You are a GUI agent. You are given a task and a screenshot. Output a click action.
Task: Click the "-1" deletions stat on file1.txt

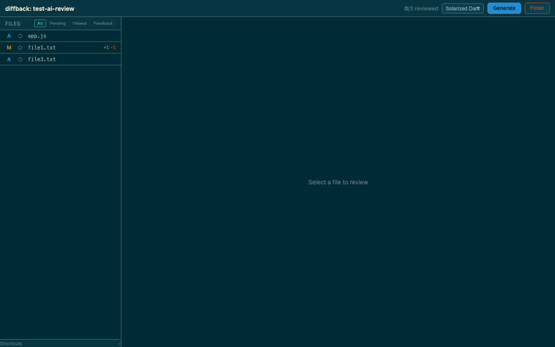[113, 47]
